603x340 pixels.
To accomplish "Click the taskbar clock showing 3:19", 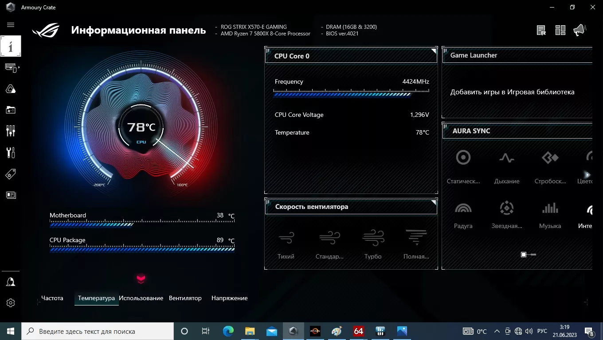I will click(x=564, y=332).
